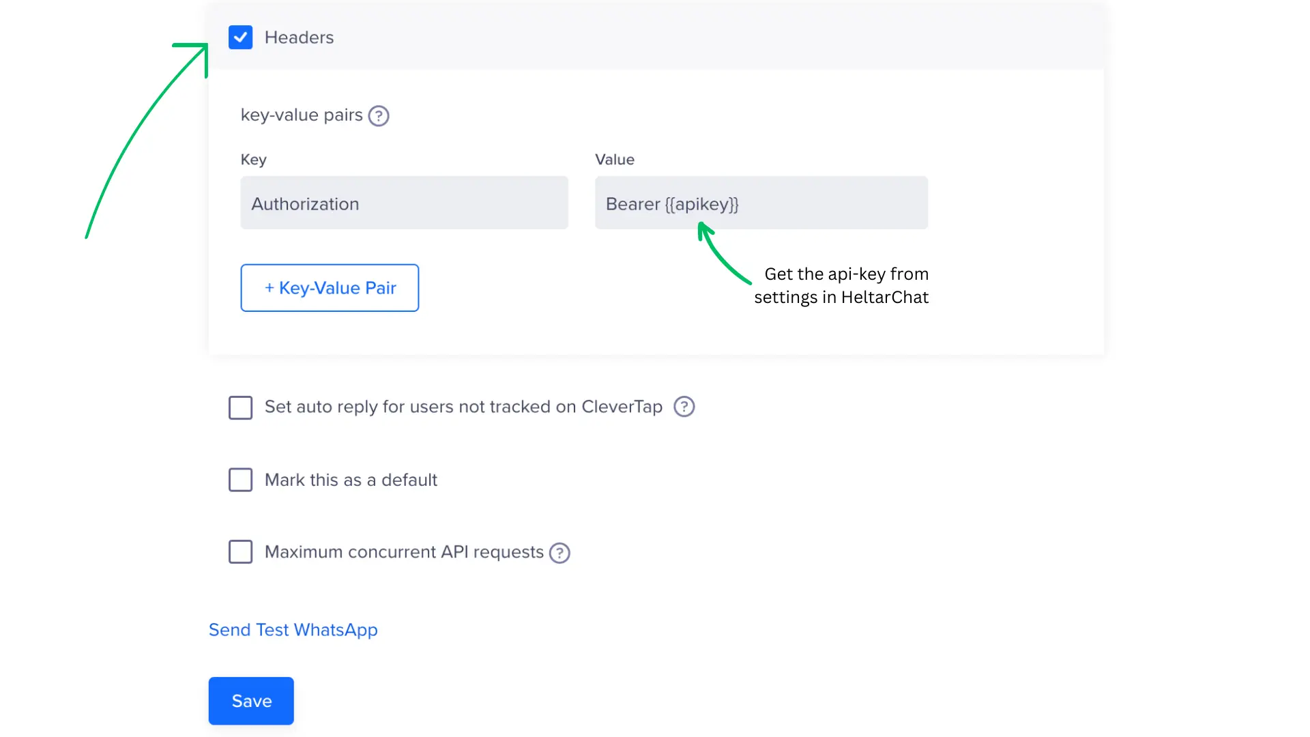Add a new Key-Value Pair

pyautogui.click(x=330, y=288)
